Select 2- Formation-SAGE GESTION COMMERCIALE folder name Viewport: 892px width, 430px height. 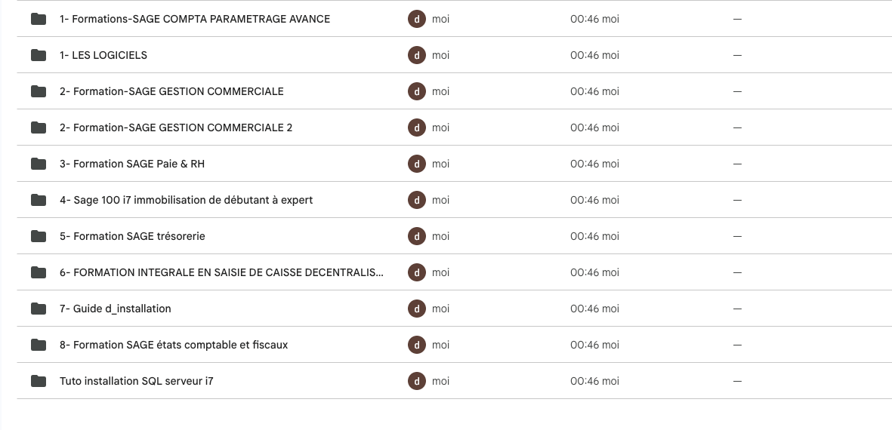tap(171, 91)
